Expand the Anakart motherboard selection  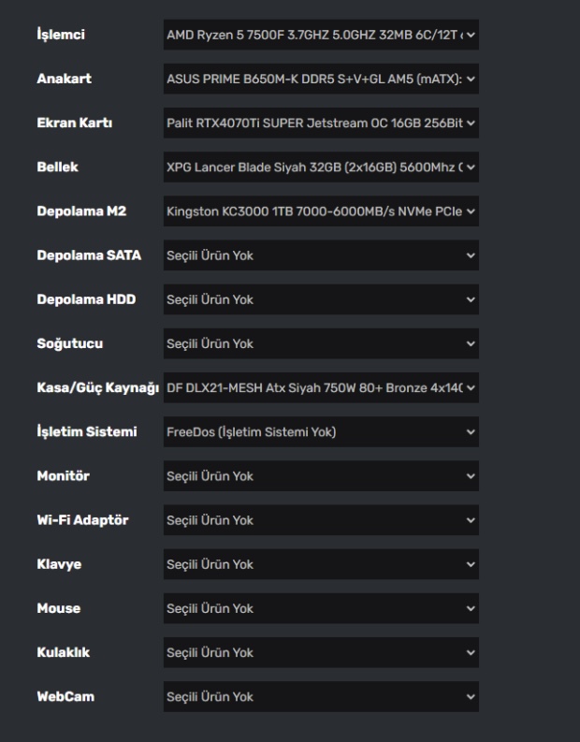pos(320,80)
